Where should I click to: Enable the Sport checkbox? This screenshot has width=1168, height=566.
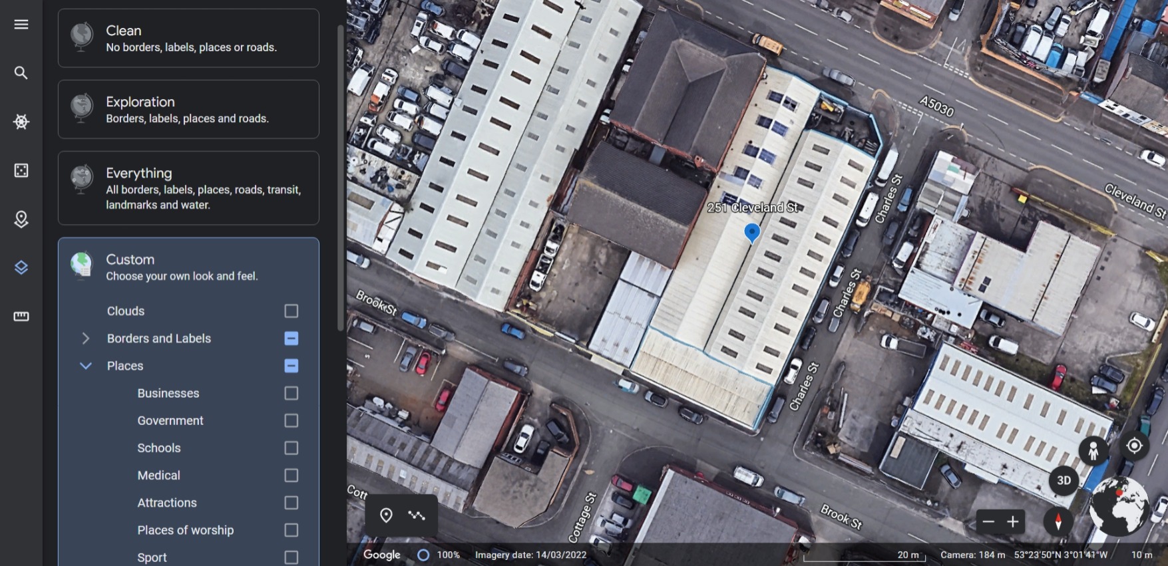pos(291,557)
